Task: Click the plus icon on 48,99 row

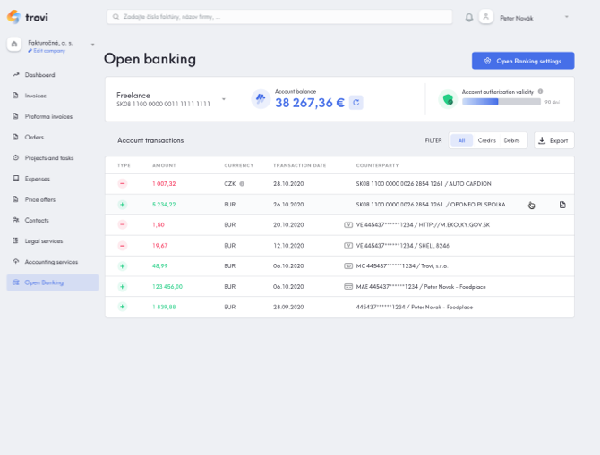Action: point(123,266)
